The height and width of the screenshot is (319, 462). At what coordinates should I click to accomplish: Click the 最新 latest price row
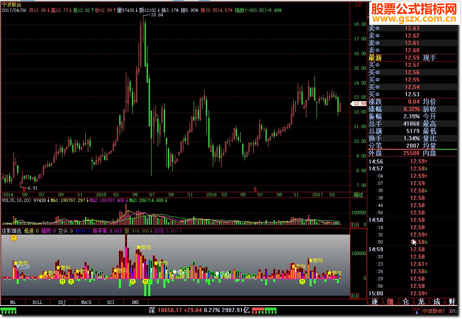coord(413,58)
